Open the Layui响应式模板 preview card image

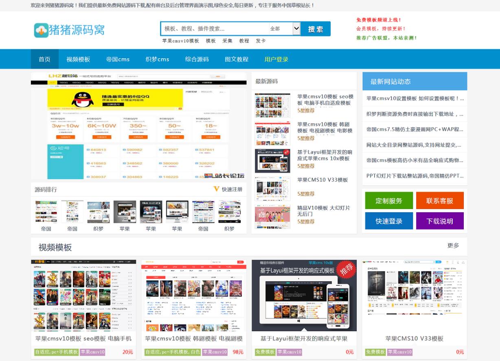click(304, 295)
